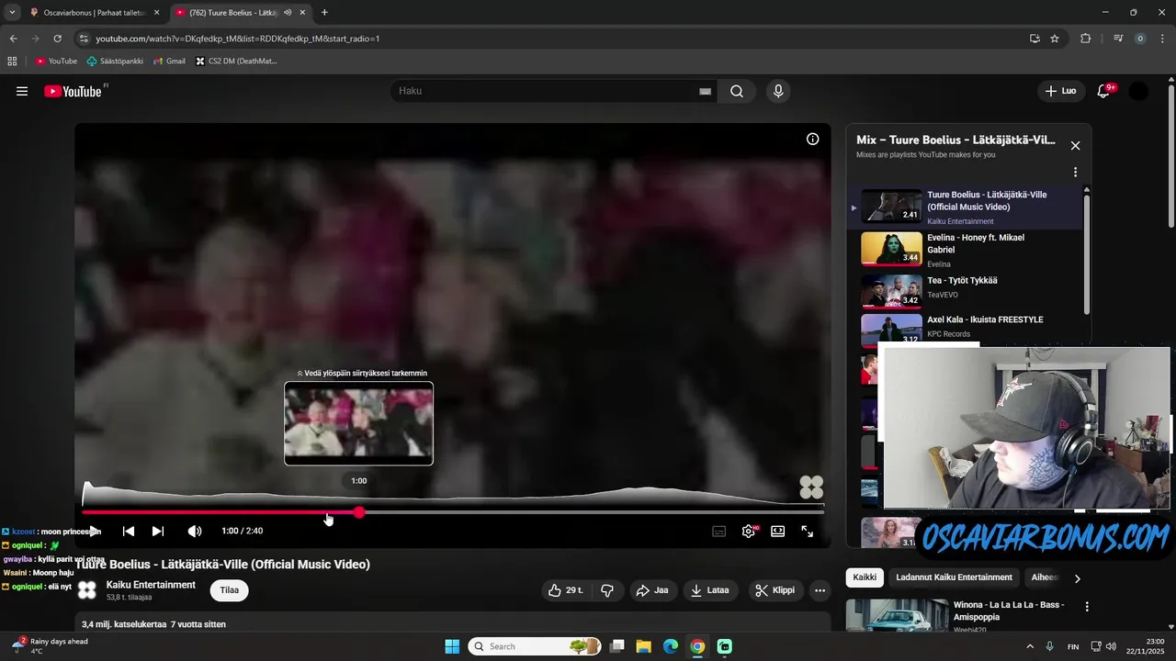Skip to the previous video
This screenshot has height=661, width=1176.
click(129, 531)
